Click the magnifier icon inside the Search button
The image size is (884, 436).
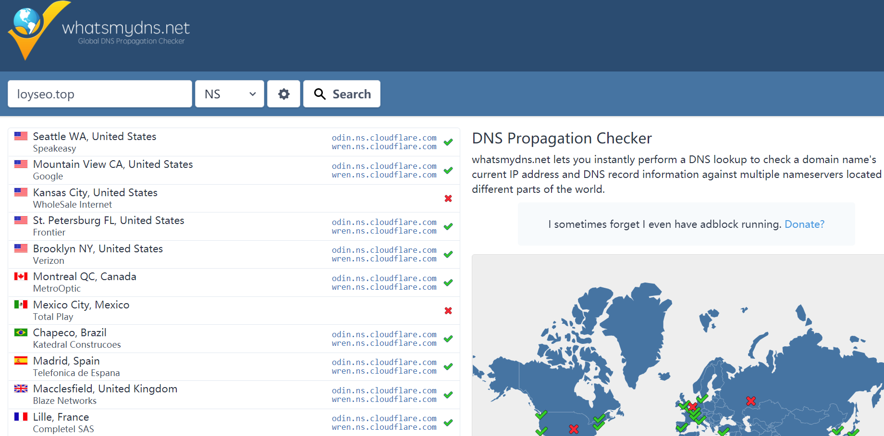[319, 94]
